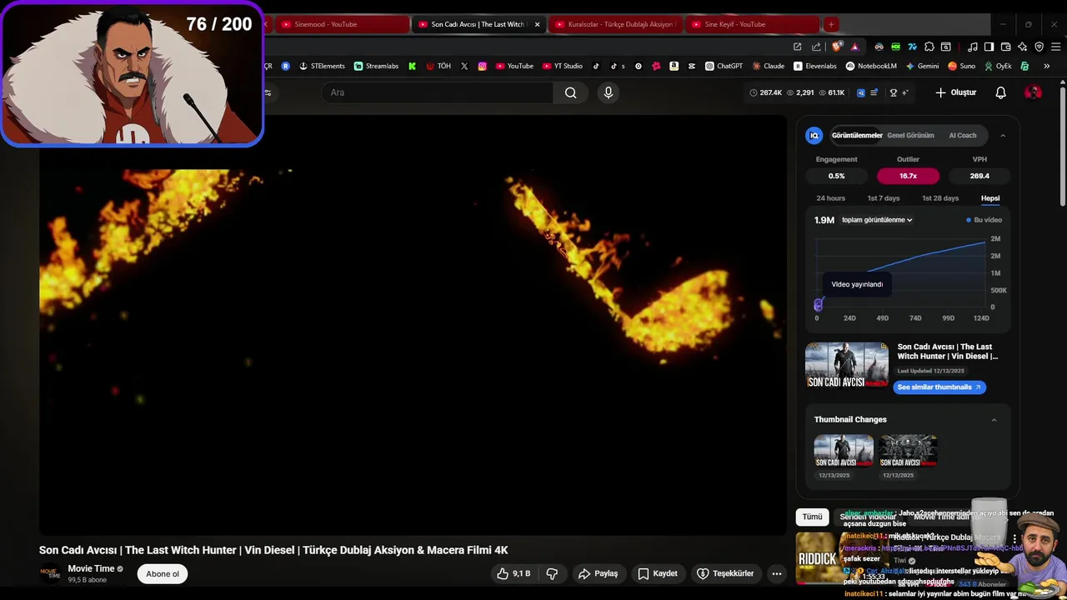Select the Genel Görünüm tab
Screen dimensions: 1067x600
pos(910,135)
